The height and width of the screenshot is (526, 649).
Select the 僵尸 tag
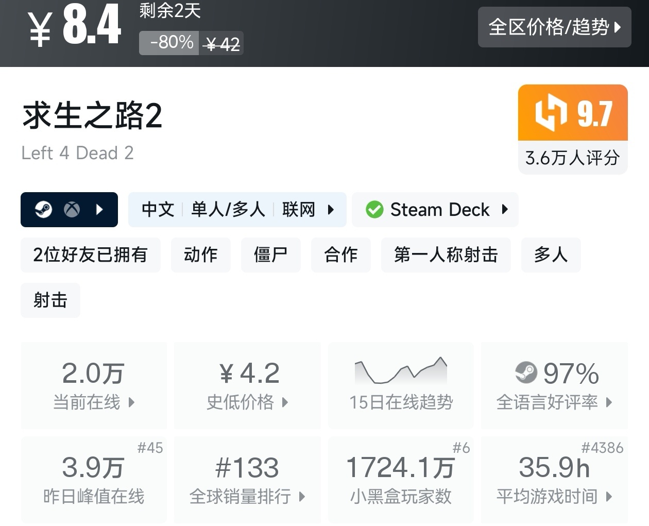click(270, 255)
